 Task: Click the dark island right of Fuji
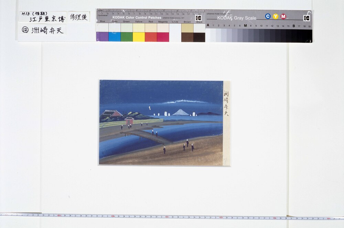pyautogui.click(x=209, y=114)
